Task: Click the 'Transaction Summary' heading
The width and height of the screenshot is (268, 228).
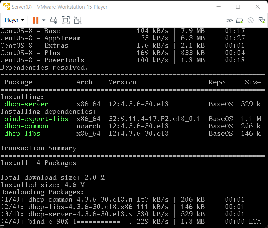Action: pos(38,148)
